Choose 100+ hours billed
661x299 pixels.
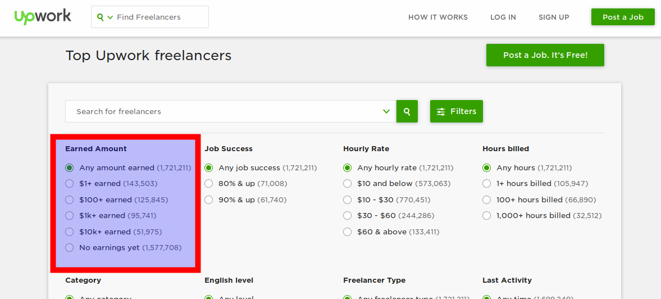pos(486,200)
